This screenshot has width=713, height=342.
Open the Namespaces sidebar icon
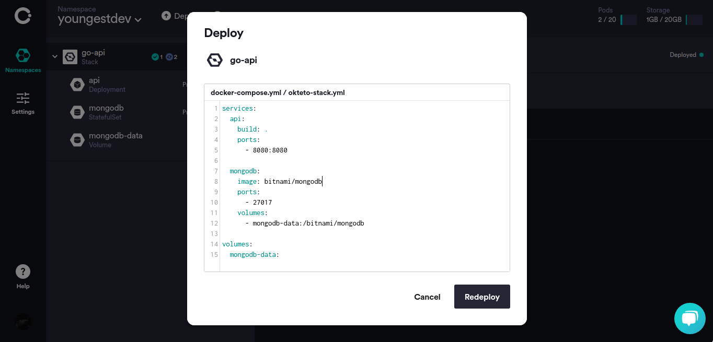coord(23,55)
